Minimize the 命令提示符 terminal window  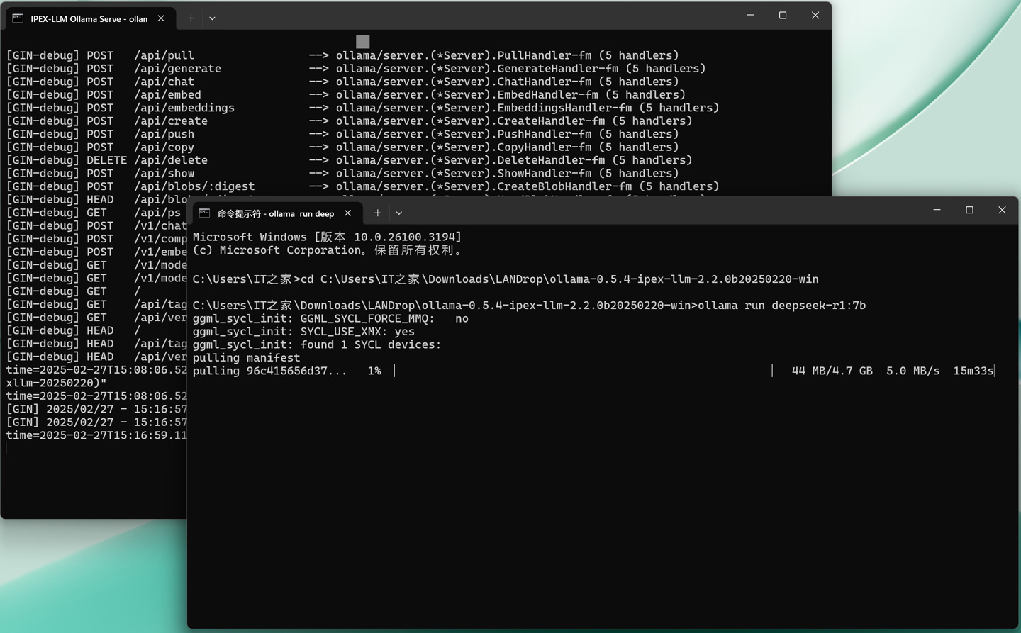click(937, 210)
